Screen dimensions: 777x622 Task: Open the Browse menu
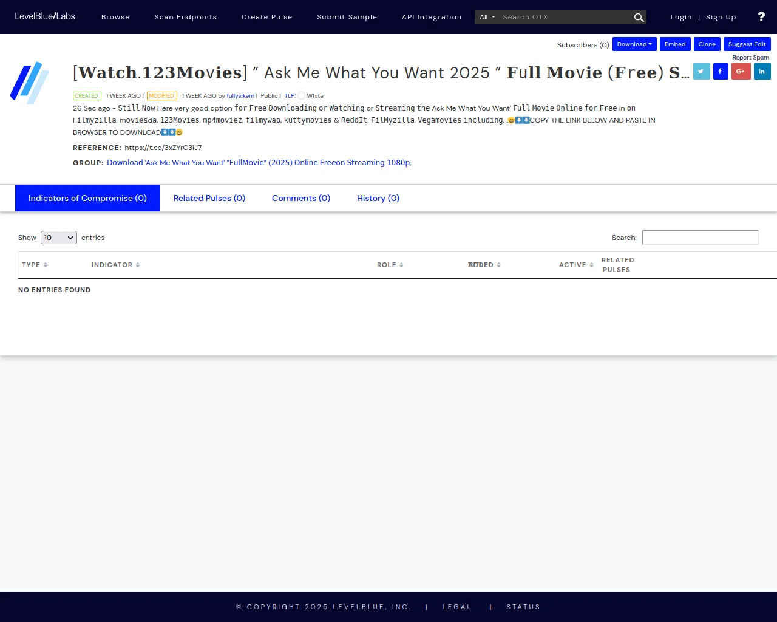coord(115,17)
